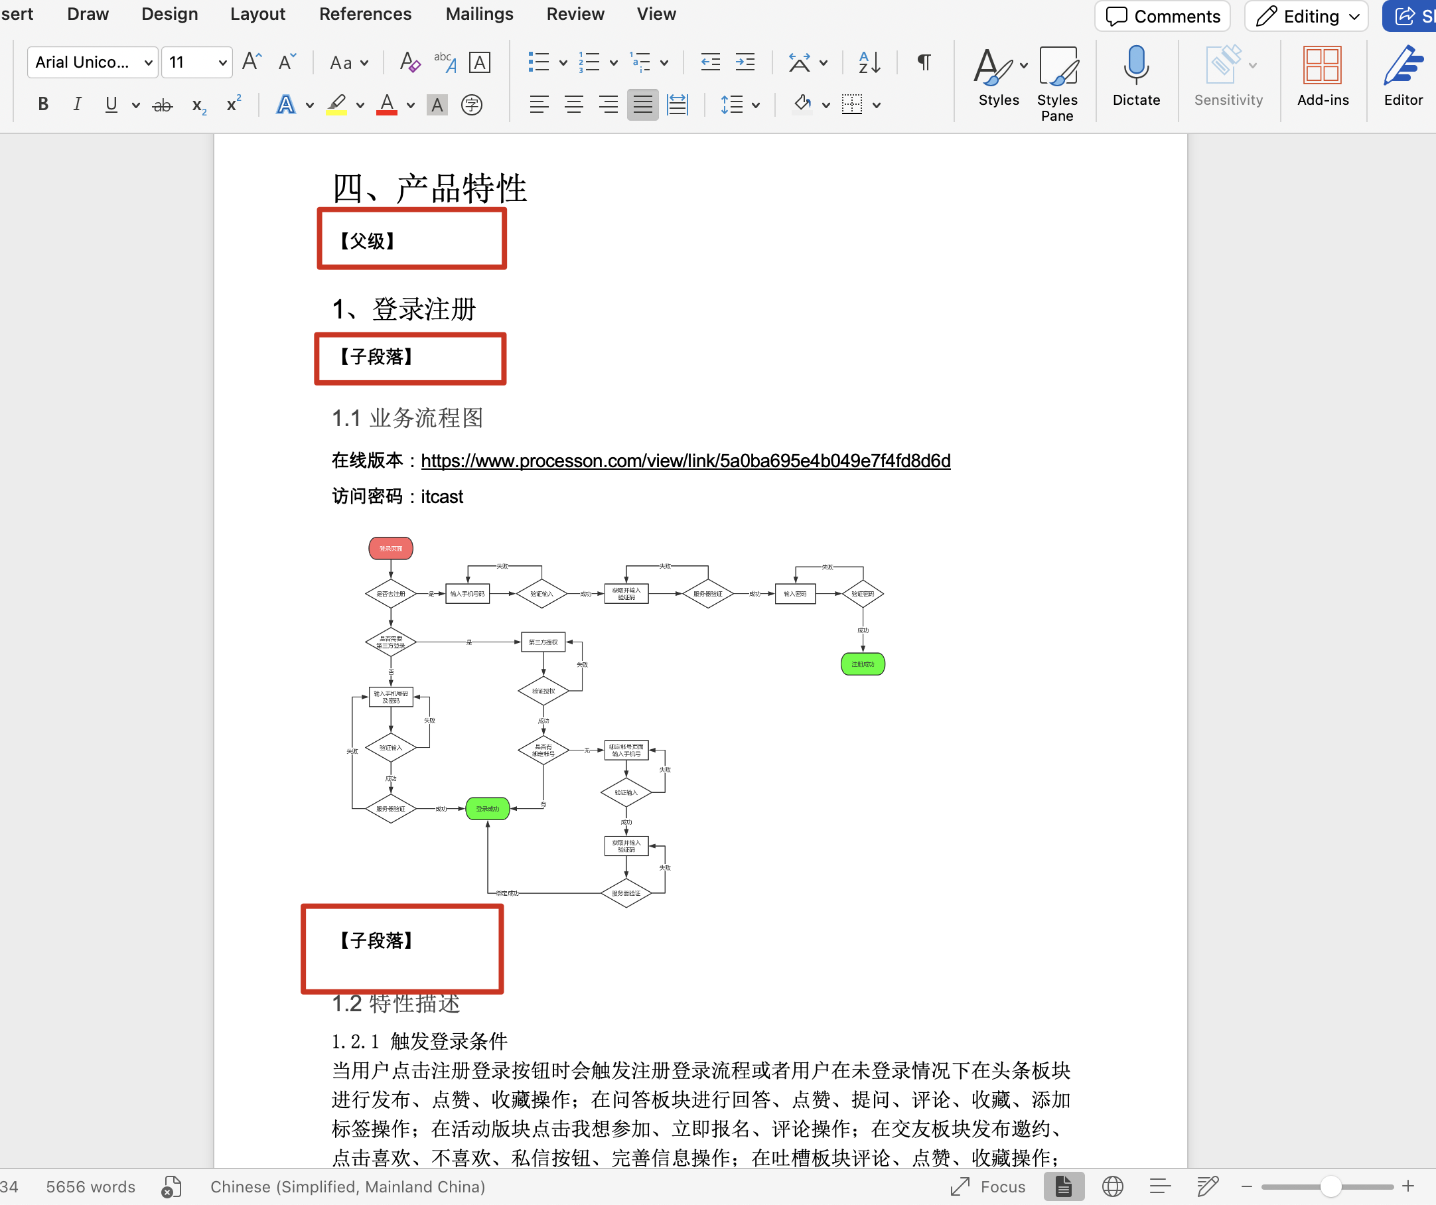Click the Increase Font Size icon
Screen dimensions: 1436x1205
pyautogui.click(x=251, y=63)
